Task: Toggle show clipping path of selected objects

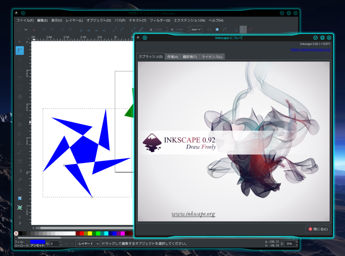Action: click(x=209, y=30)
